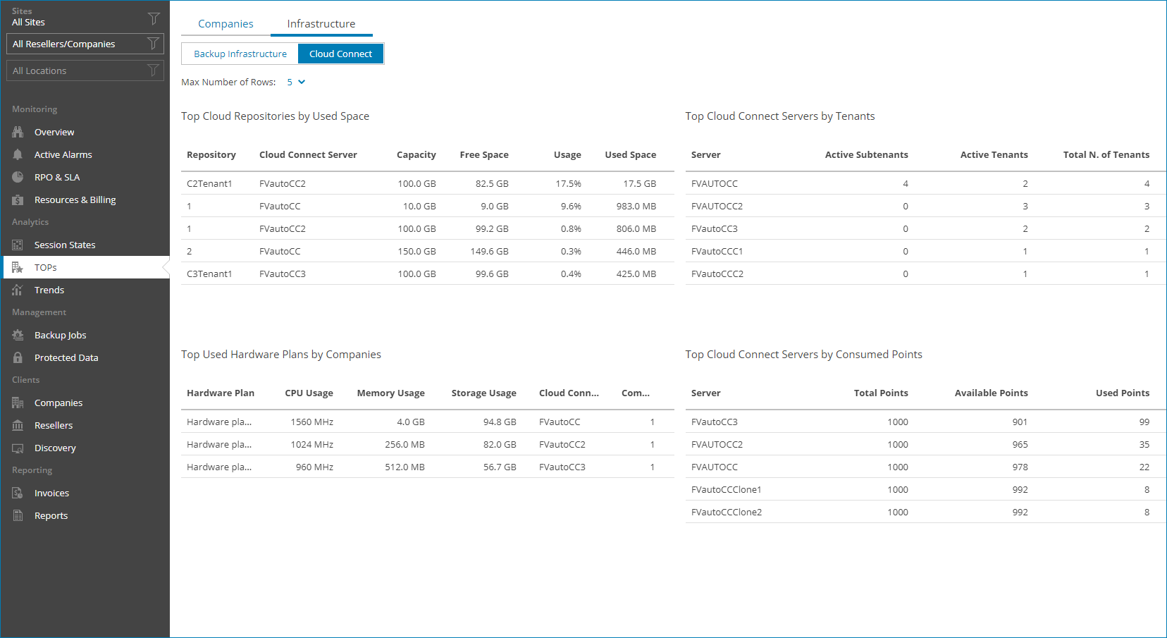Open RPO & SLA pie icon
The width and height of the screenshot is (1167, 638).
pyautogui.click(x=18, y=177)
